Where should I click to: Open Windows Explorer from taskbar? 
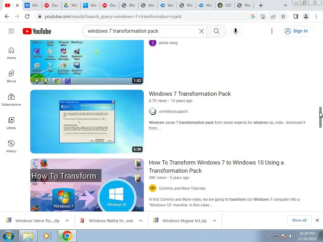tap(28, 236)
